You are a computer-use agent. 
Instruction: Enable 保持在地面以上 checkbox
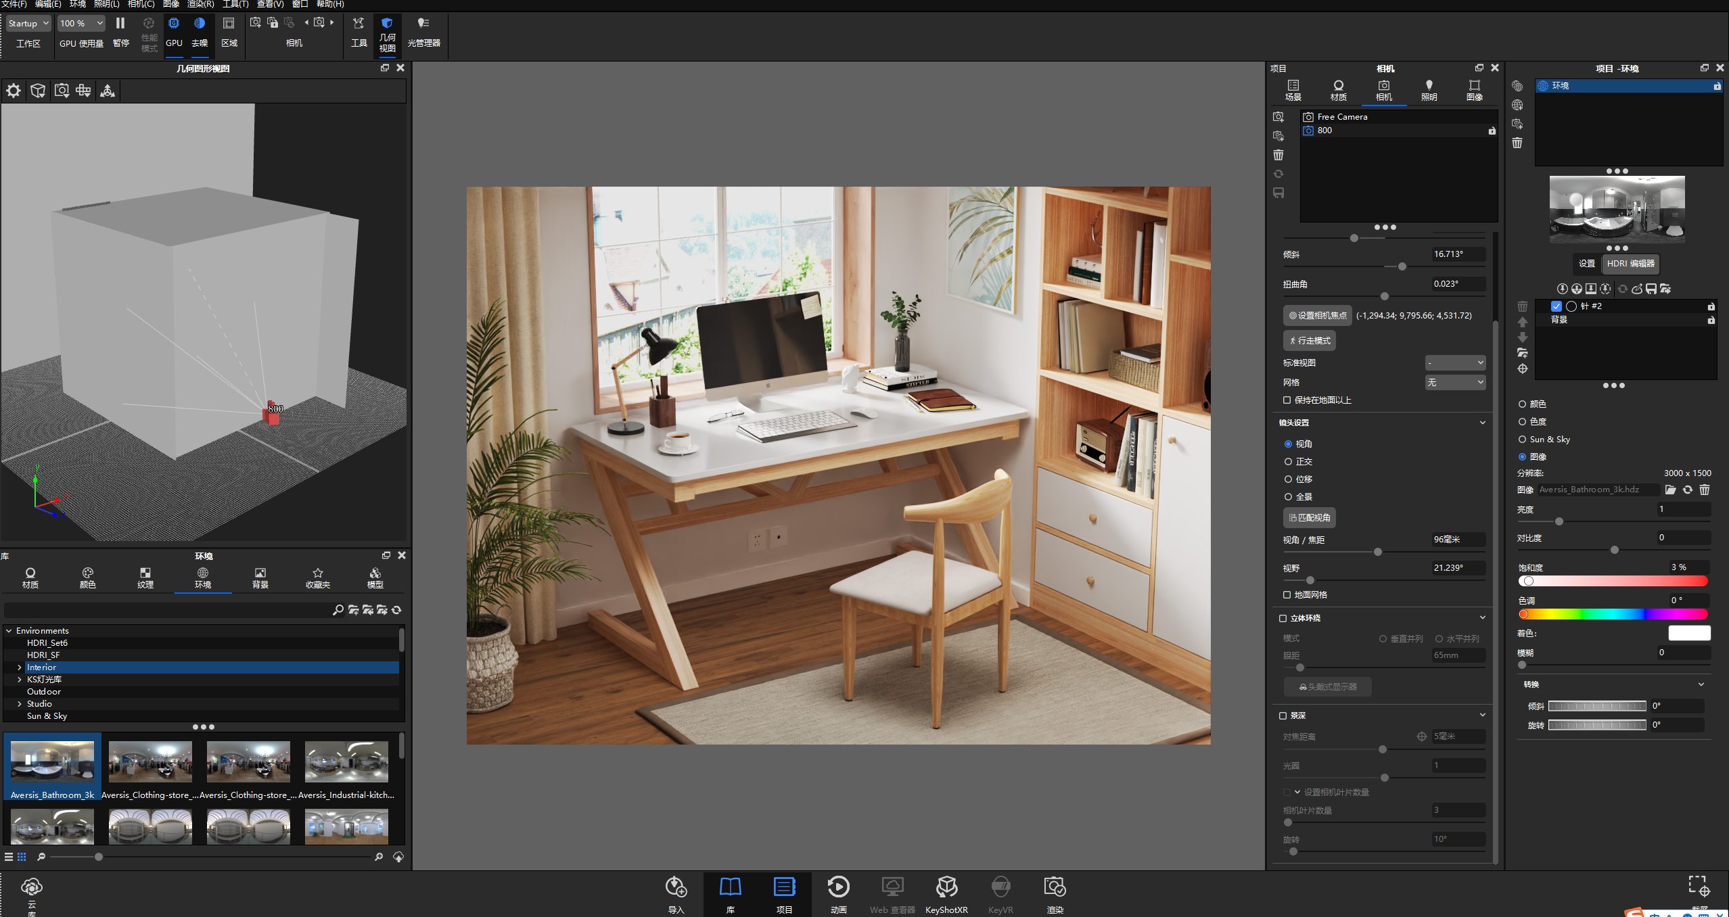tap(1287, 400)
